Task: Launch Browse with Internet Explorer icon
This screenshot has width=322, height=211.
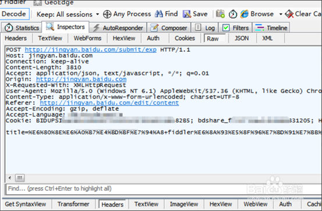Action: coord(245,14)
